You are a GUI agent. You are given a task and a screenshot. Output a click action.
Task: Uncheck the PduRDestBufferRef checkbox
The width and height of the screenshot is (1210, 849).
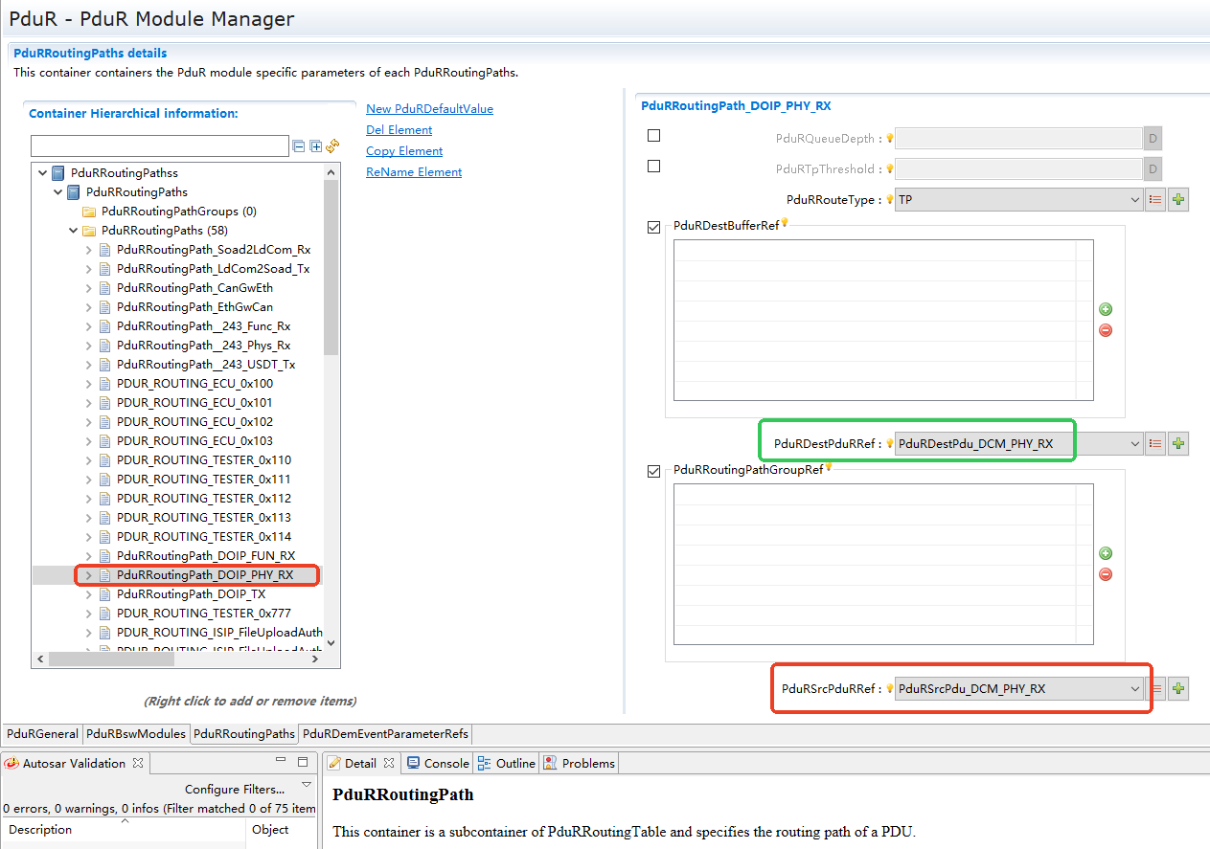pyautogui.click(x=654, y=227)
